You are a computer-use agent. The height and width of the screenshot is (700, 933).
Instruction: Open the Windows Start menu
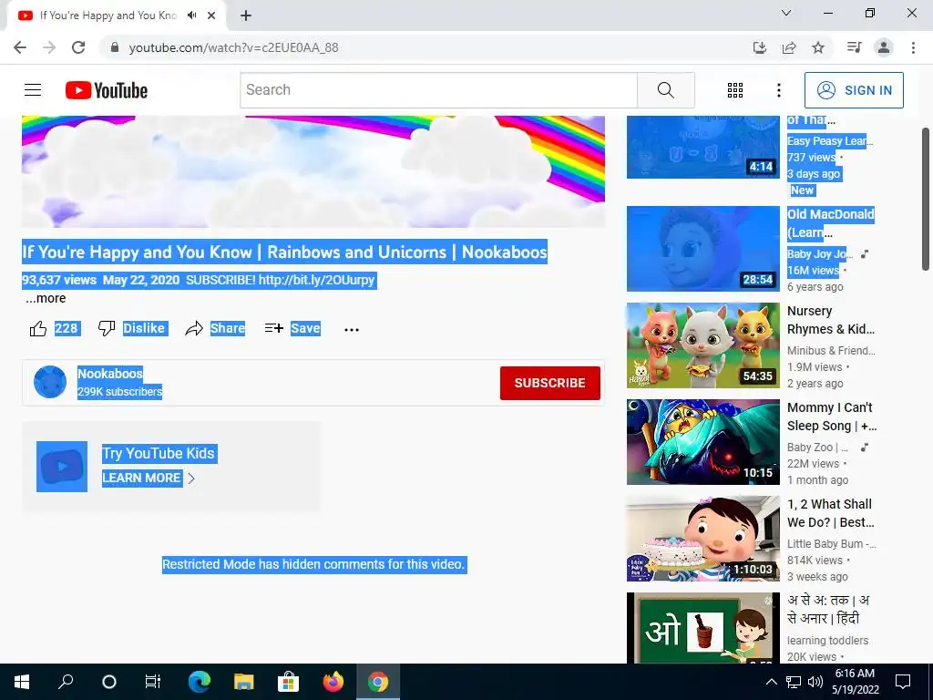click(22, 682)
